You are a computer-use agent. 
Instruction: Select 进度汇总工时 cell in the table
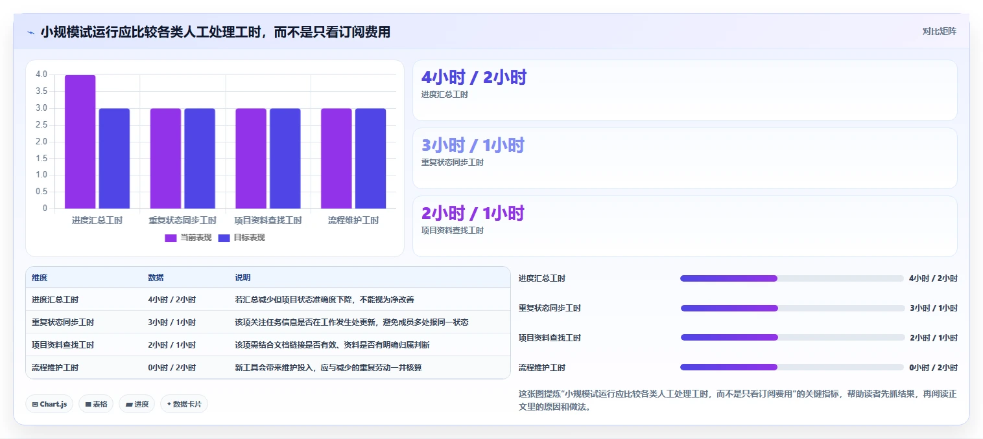55,300
